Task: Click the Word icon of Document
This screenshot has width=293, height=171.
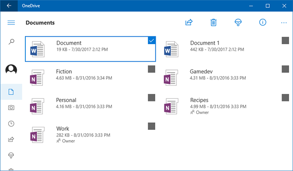Action: (x=37, y=49)
